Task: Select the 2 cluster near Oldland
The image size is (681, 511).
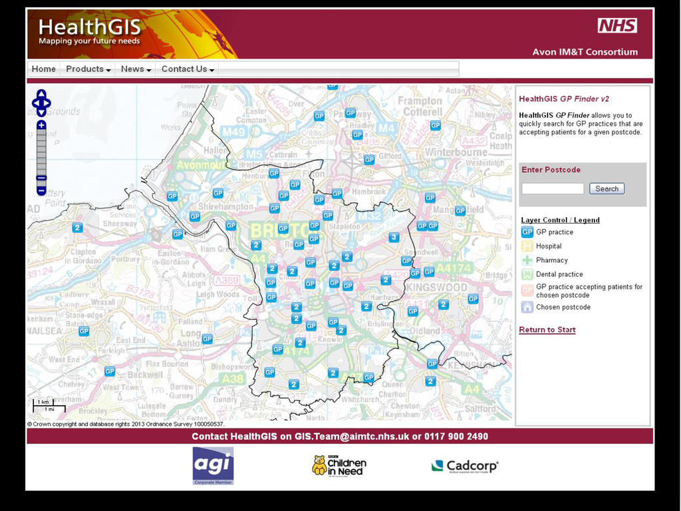Action: pyautogui.click(x=443, y=304)
